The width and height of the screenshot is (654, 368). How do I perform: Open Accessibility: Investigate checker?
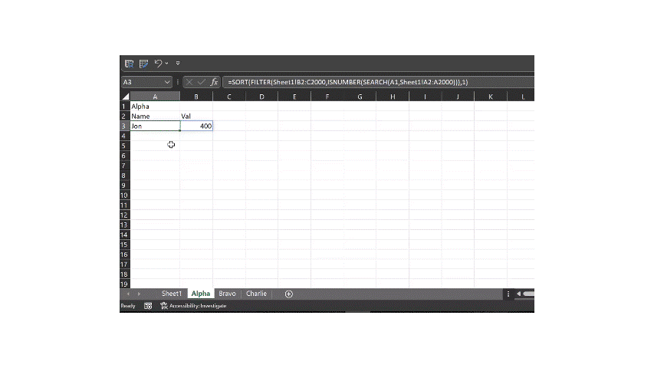(193, 306)
